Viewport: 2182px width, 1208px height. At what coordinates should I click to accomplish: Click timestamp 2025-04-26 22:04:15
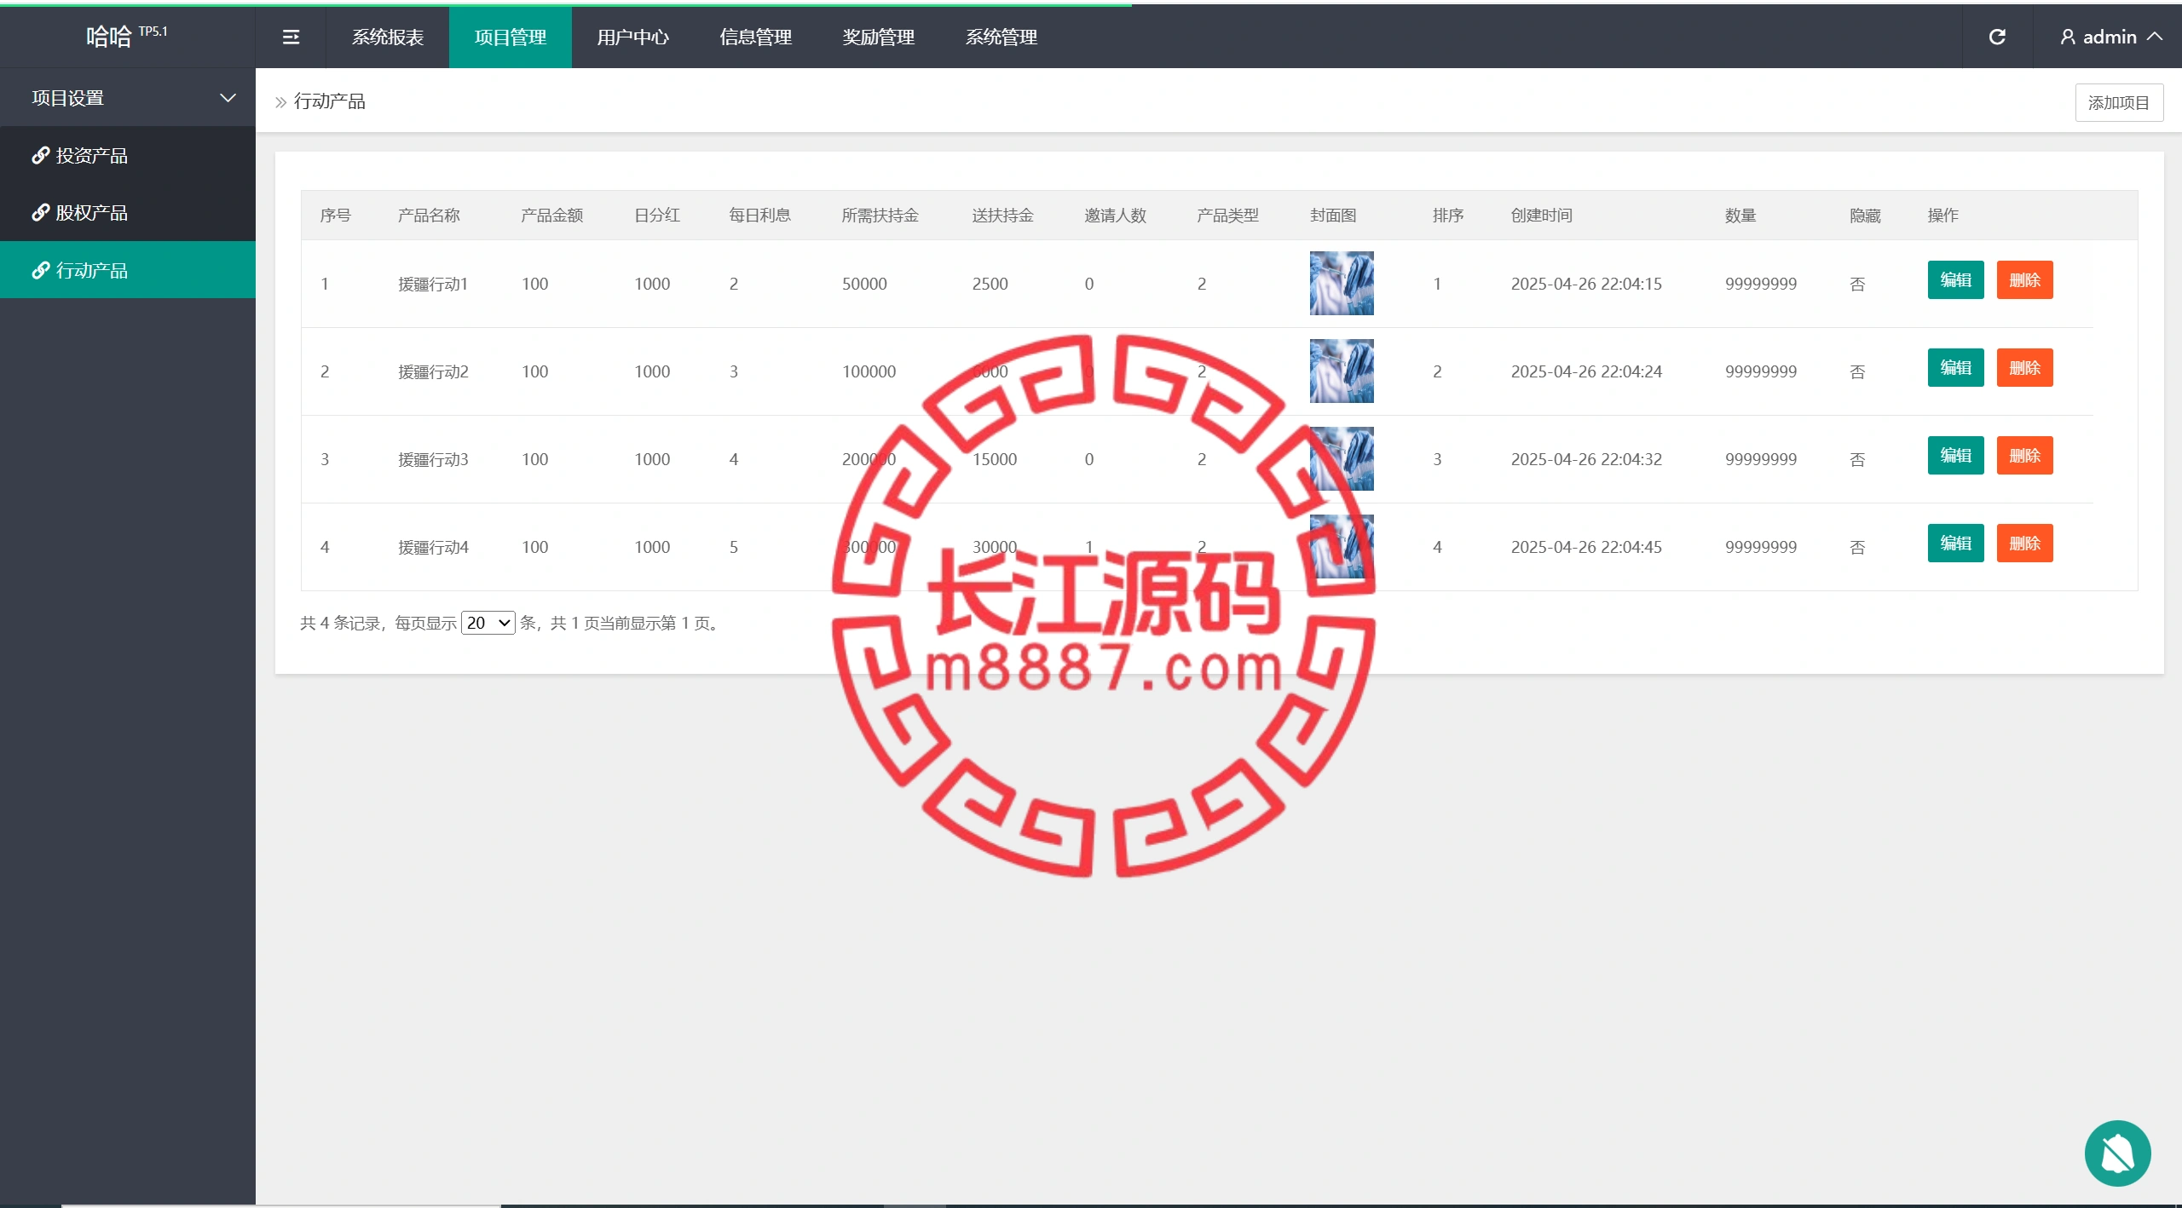pyautogui.click(x=1586, y=284)
